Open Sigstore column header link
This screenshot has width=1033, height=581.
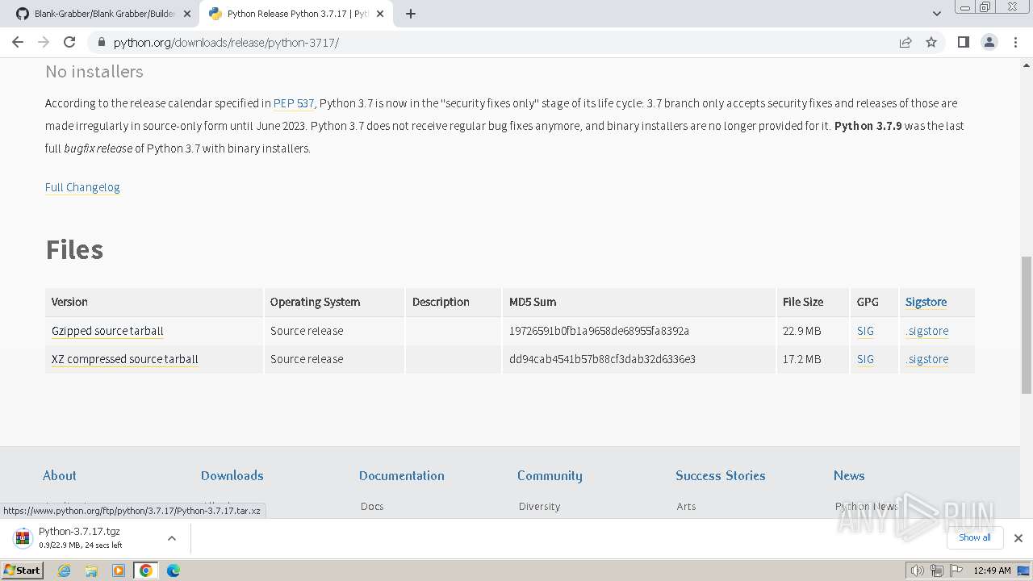pos(926,302)
